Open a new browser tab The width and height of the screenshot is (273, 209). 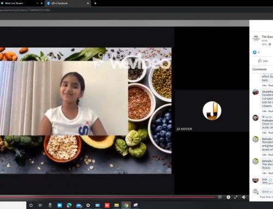pyautogui.click(x=95, y=3)
